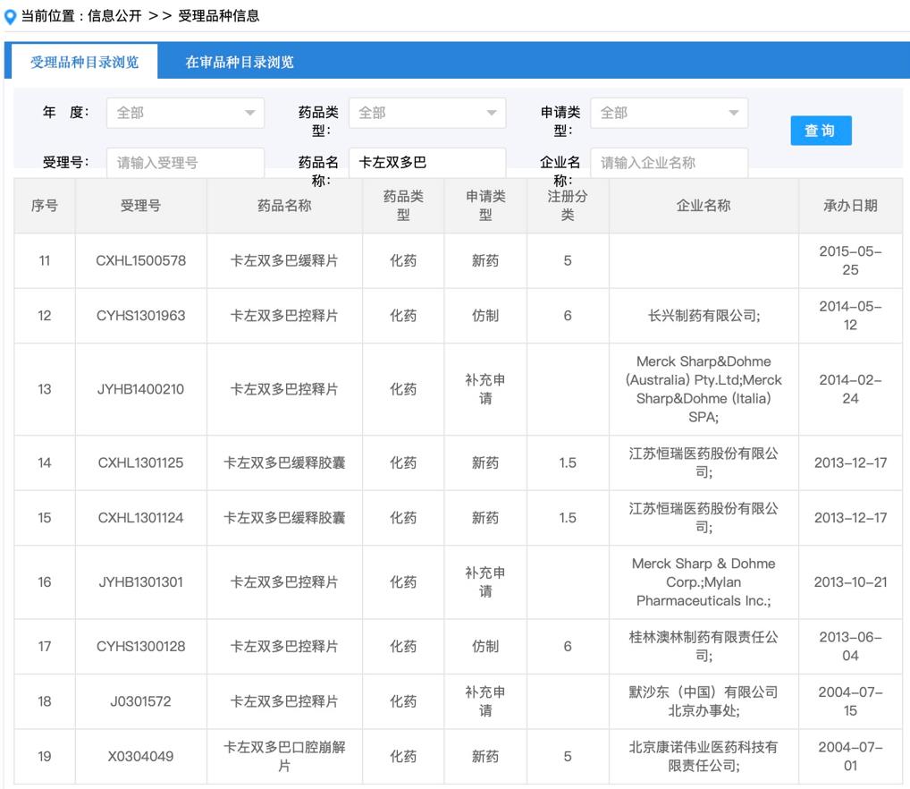Click the 申请类型 column header
Image resolution: width=910 pixels, height=789 pixels.
(485, 206)
